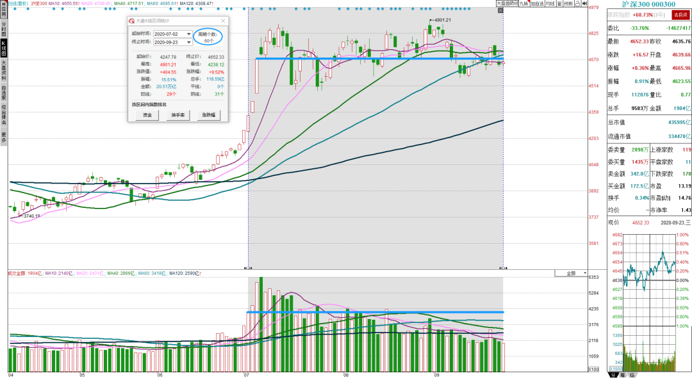
Task: Click the 07 month label on the time axis
Action: tap(246, 375)
